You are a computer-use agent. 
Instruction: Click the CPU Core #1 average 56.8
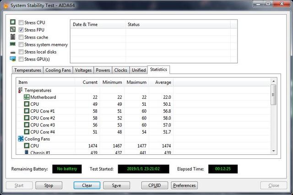tap(167, 111)
